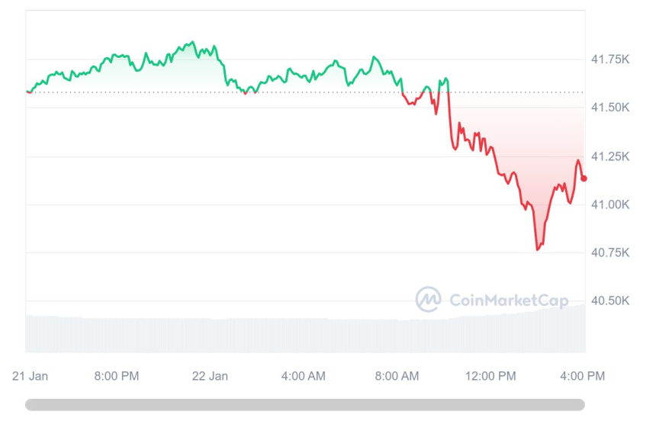The width and height of the screenshot is (656, 437).
Task: Click the 41.00K price axis label
Action: click(x=610, y=204)
